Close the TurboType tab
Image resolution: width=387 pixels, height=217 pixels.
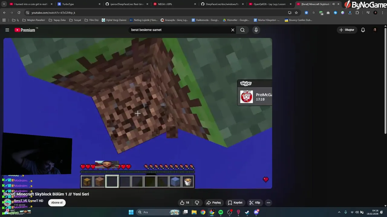click(x=99, y=4)
